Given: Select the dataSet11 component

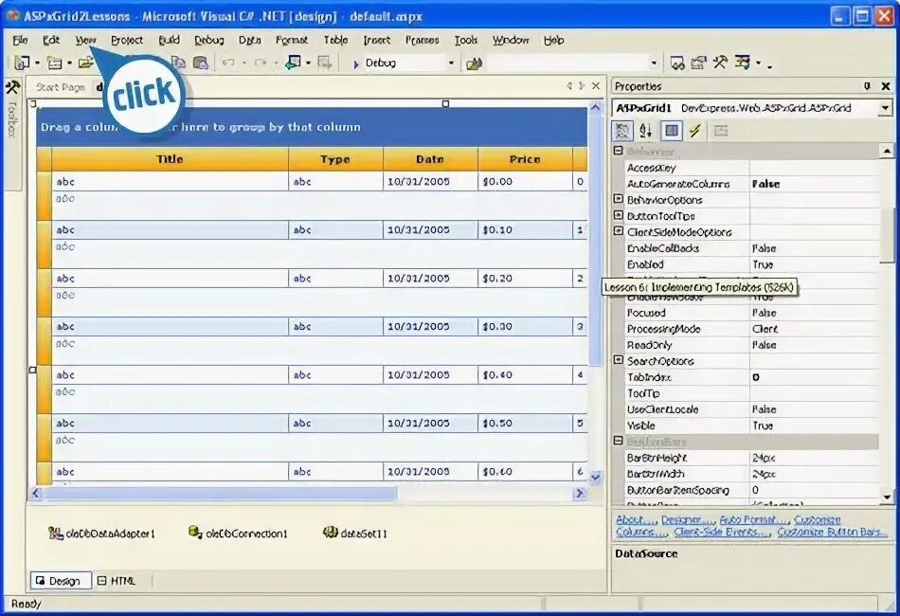Looking at the screenshot, I should click(x=355, y=534).
